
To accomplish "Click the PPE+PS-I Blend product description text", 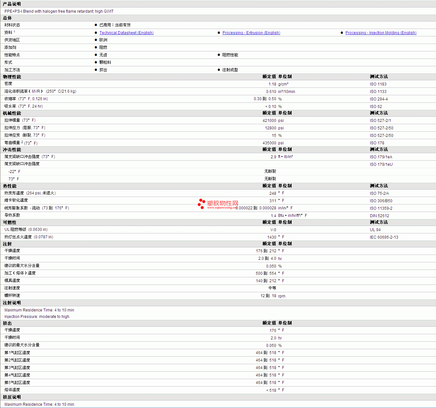I will point(59,11).
